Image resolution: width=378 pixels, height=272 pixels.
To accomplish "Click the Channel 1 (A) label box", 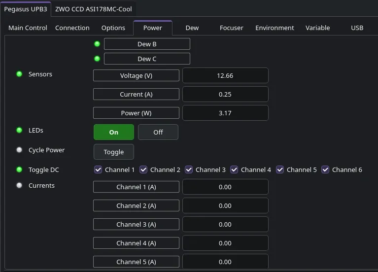I will point(136,187).
